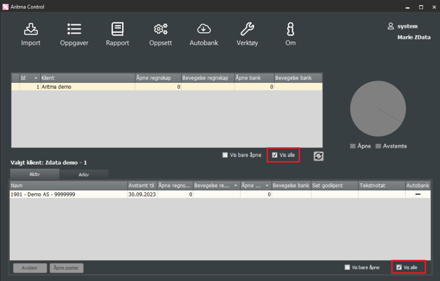
Task: Click the Åpne poster button
Action: pyautogui.click(x=67, y=268)
